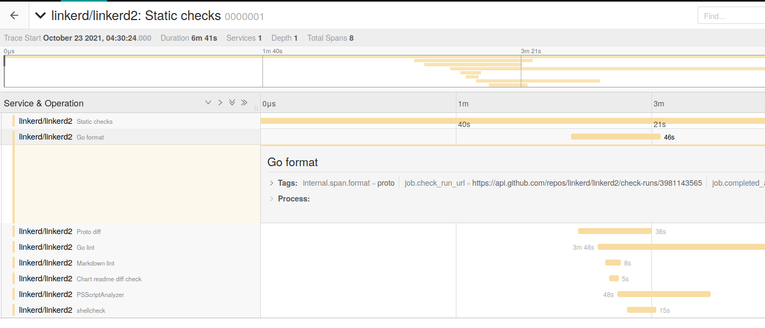Click the trace ID 0000001
This screenshot has height=328, width=765.
(244, 17)
